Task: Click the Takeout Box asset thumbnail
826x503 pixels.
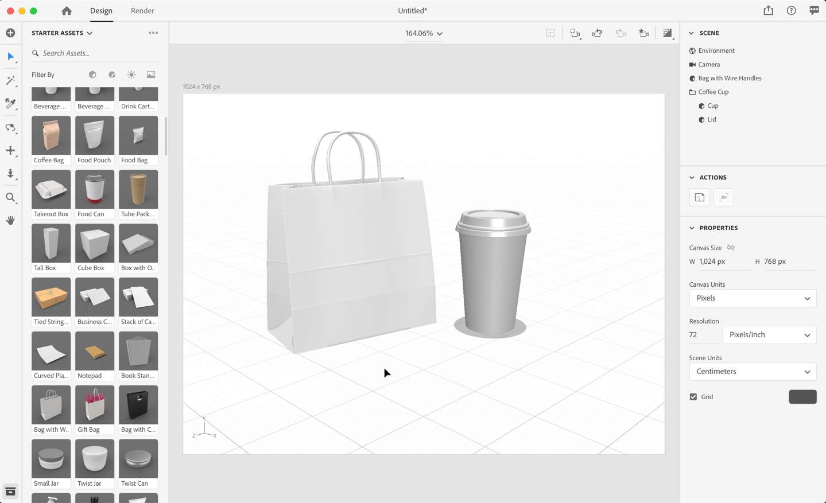Action: (51, 189)
